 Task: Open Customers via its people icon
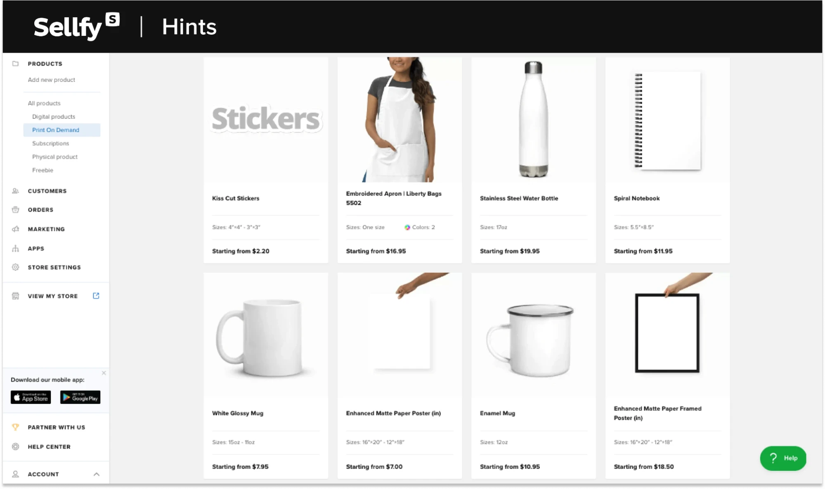16,191
